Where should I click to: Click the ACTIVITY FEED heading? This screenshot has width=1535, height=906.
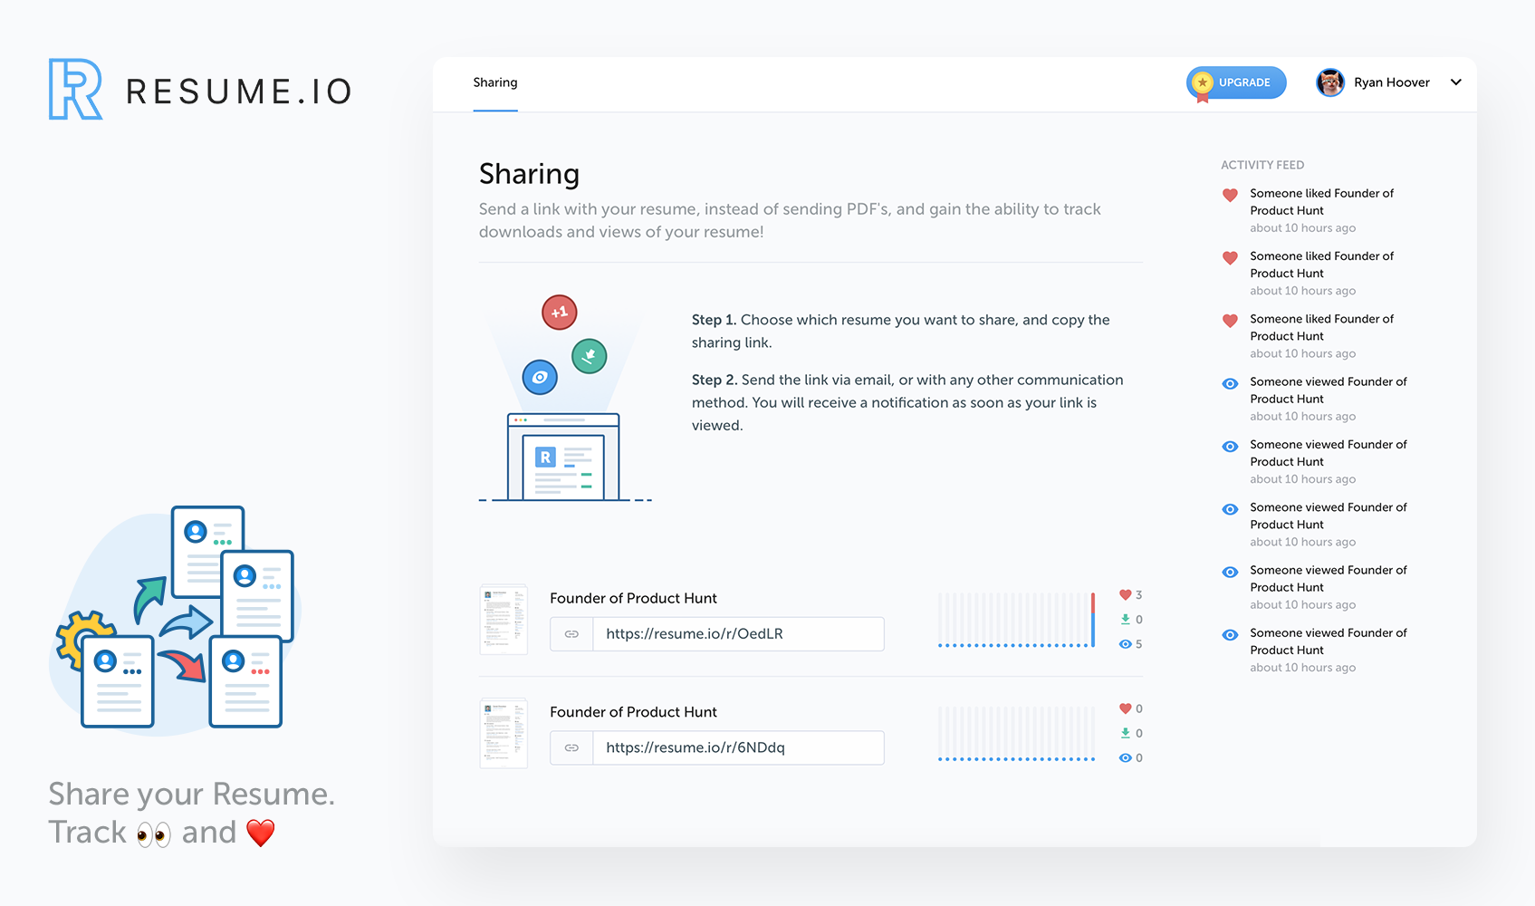point(1262,165)
